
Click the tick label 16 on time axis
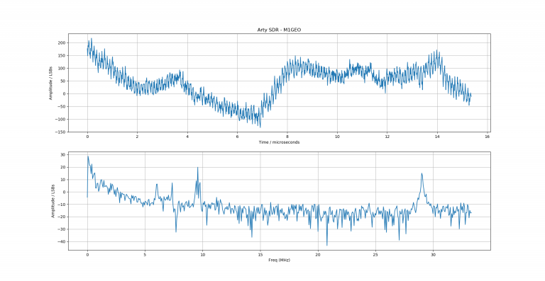point(487,137)
